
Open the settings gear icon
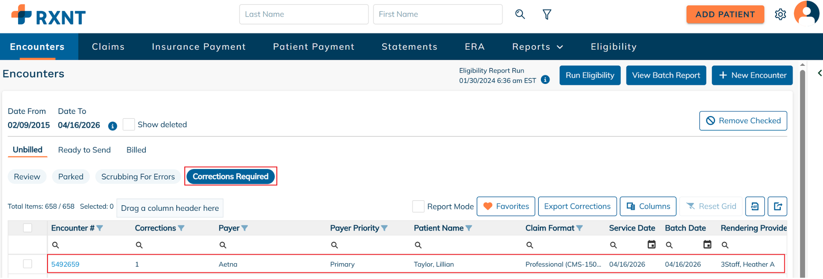[x=780, y=14]
